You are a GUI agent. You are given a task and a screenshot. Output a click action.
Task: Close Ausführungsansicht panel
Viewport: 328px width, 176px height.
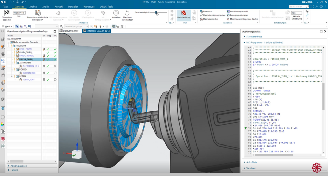click(325, 31)
